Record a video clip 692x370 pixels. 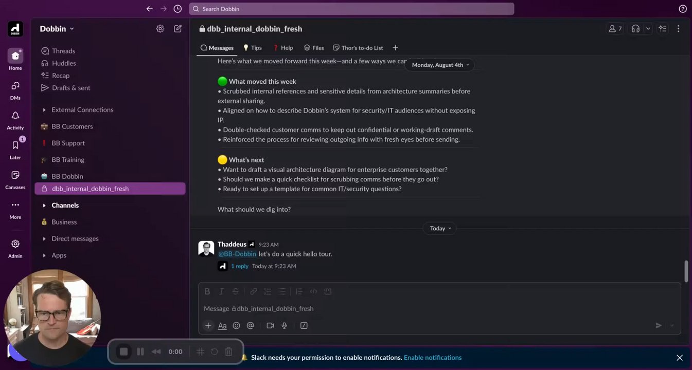[x=270, y=325]
